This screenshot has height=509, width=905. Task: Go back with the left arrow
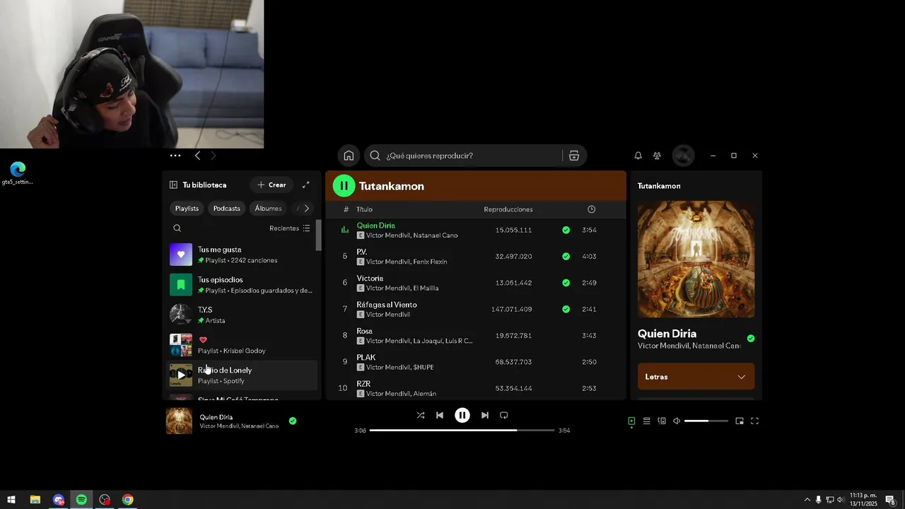click(x=197, y=156)
